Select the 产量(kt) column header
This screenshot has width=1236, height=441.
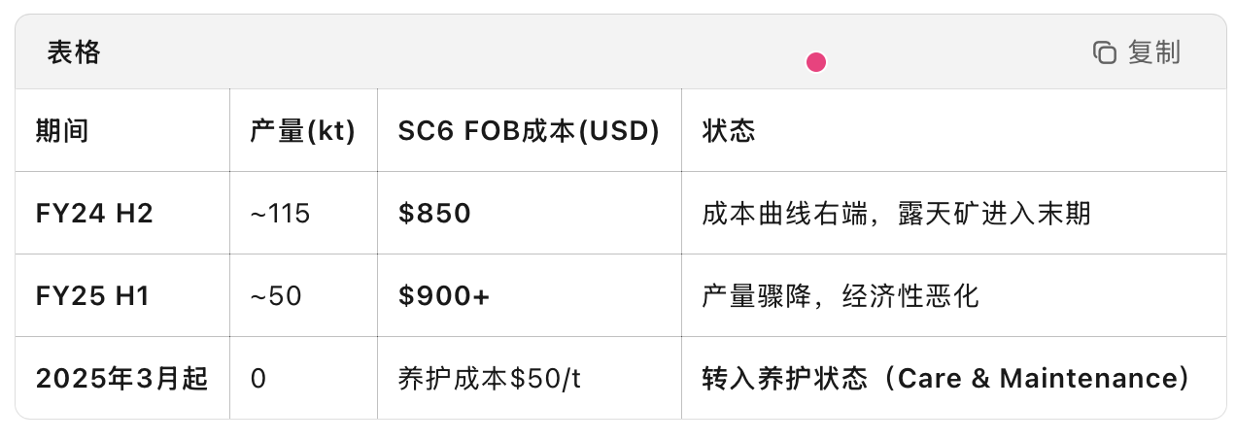(x=303, y=131)
